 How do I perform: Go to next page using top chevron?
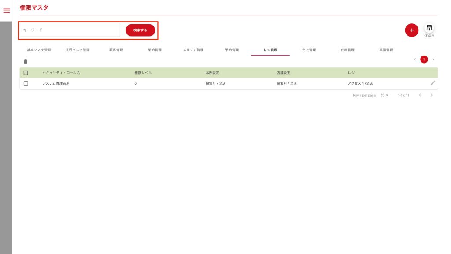tap(433, 59)
